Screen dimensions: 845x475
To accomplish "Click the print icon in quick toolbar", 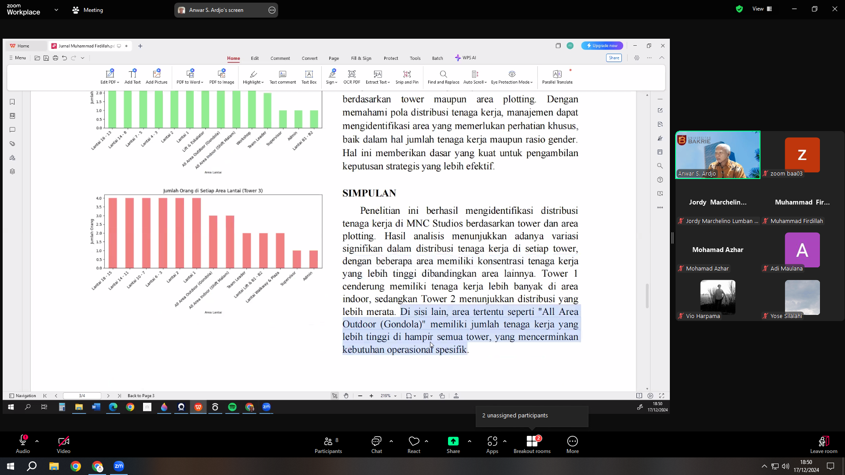I will [55, 58].
